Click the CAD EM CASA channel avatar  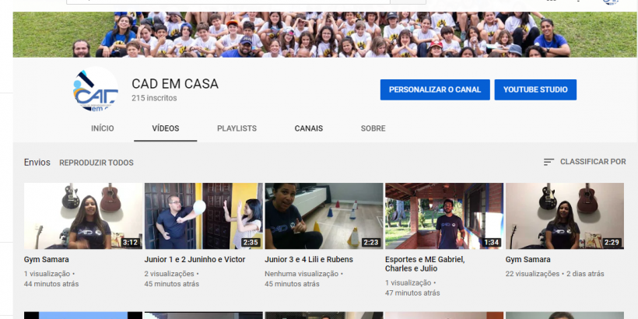(x=95, y=89)
